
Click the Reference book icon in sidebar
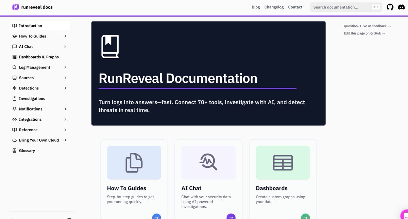click(14, 130)
